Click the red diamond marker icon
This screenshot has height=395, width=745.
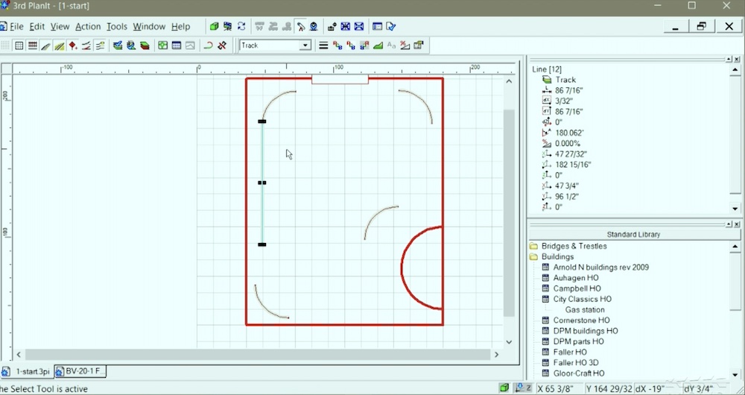click(x=73, y=45)
